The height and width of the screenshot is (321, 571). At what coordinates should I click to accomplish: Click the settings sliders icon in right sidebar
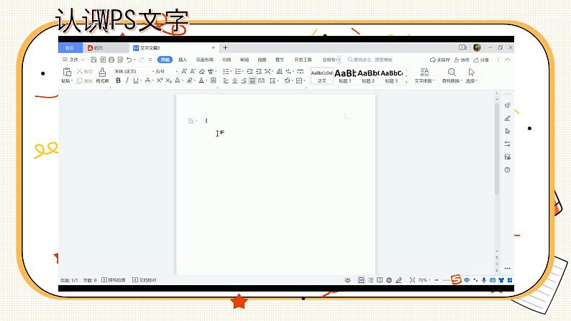click(x=507, y=144)
